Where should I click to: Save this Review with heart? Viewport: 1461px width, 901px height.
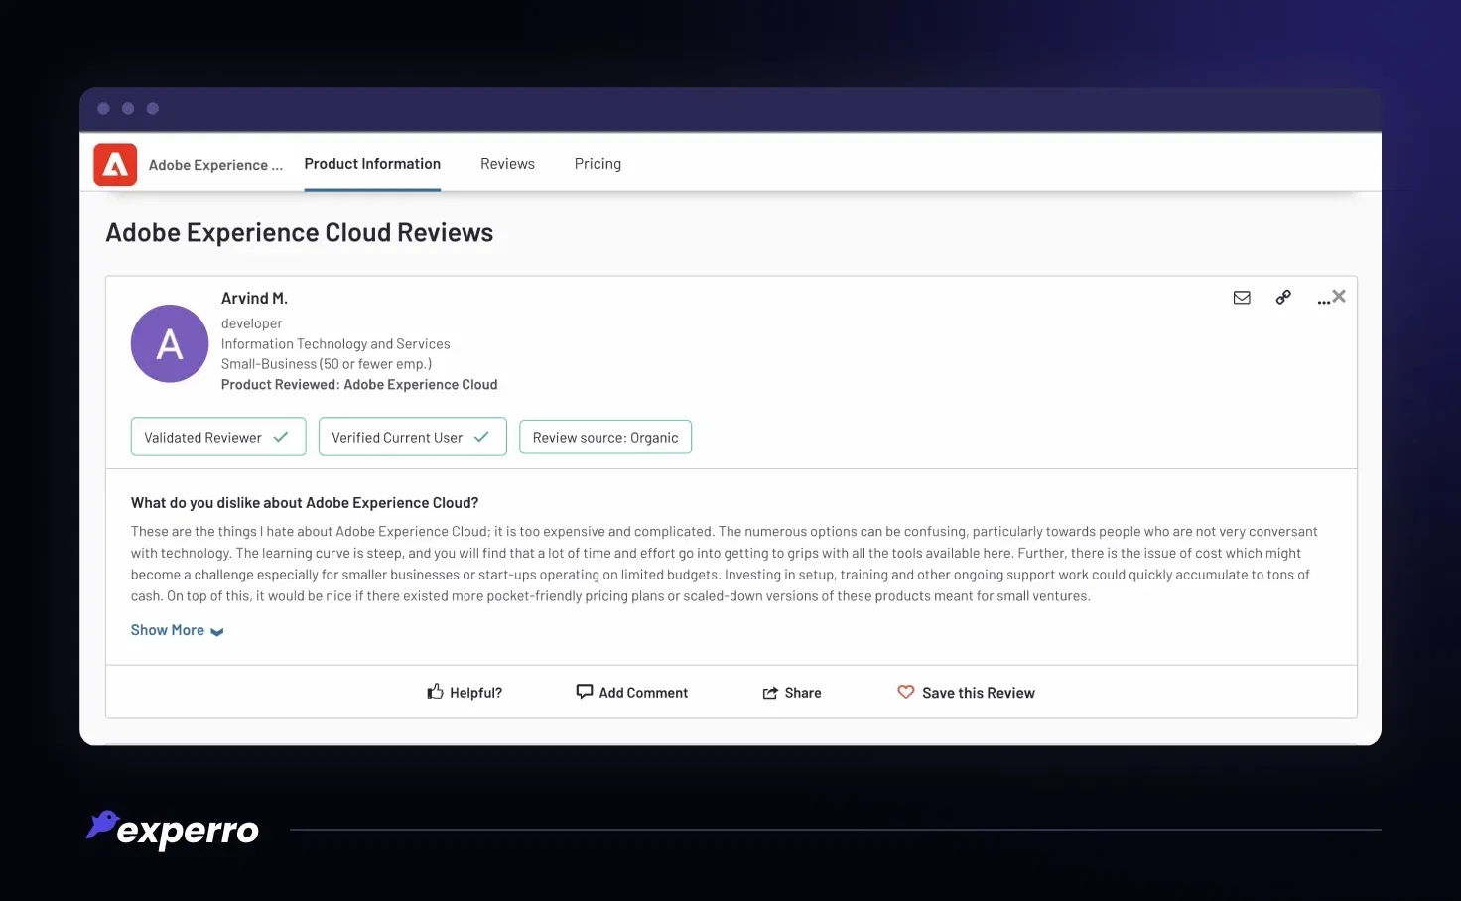[x=966, y=693]
